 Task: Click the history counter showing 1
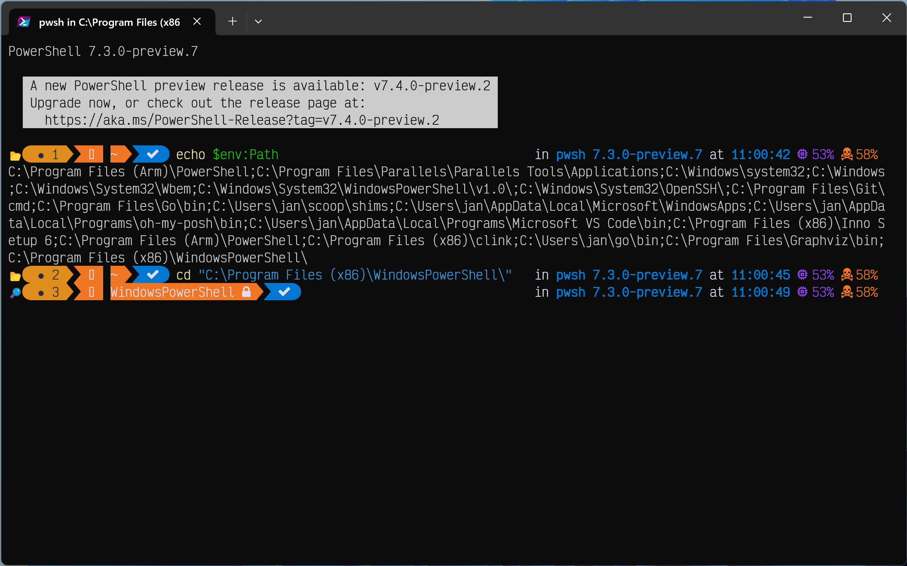pyautogui.click(x=55, y=154)
